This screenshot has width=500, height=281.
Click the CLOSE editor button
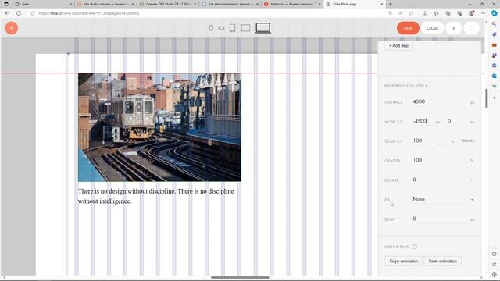click(432, 28)
